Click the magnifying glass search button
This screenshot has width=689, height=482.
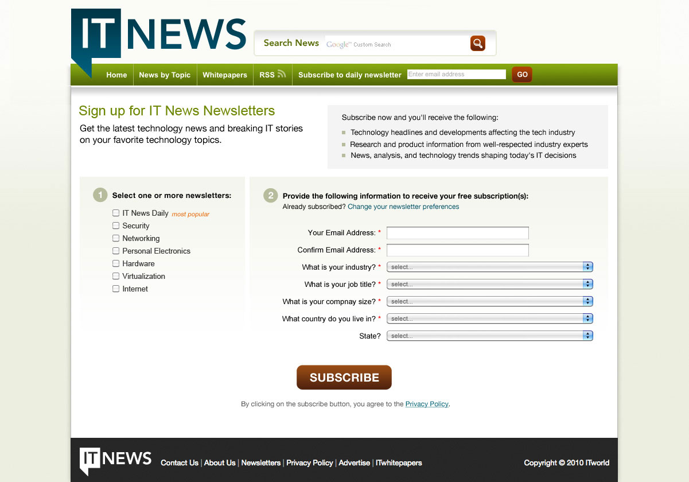(478, 44)
